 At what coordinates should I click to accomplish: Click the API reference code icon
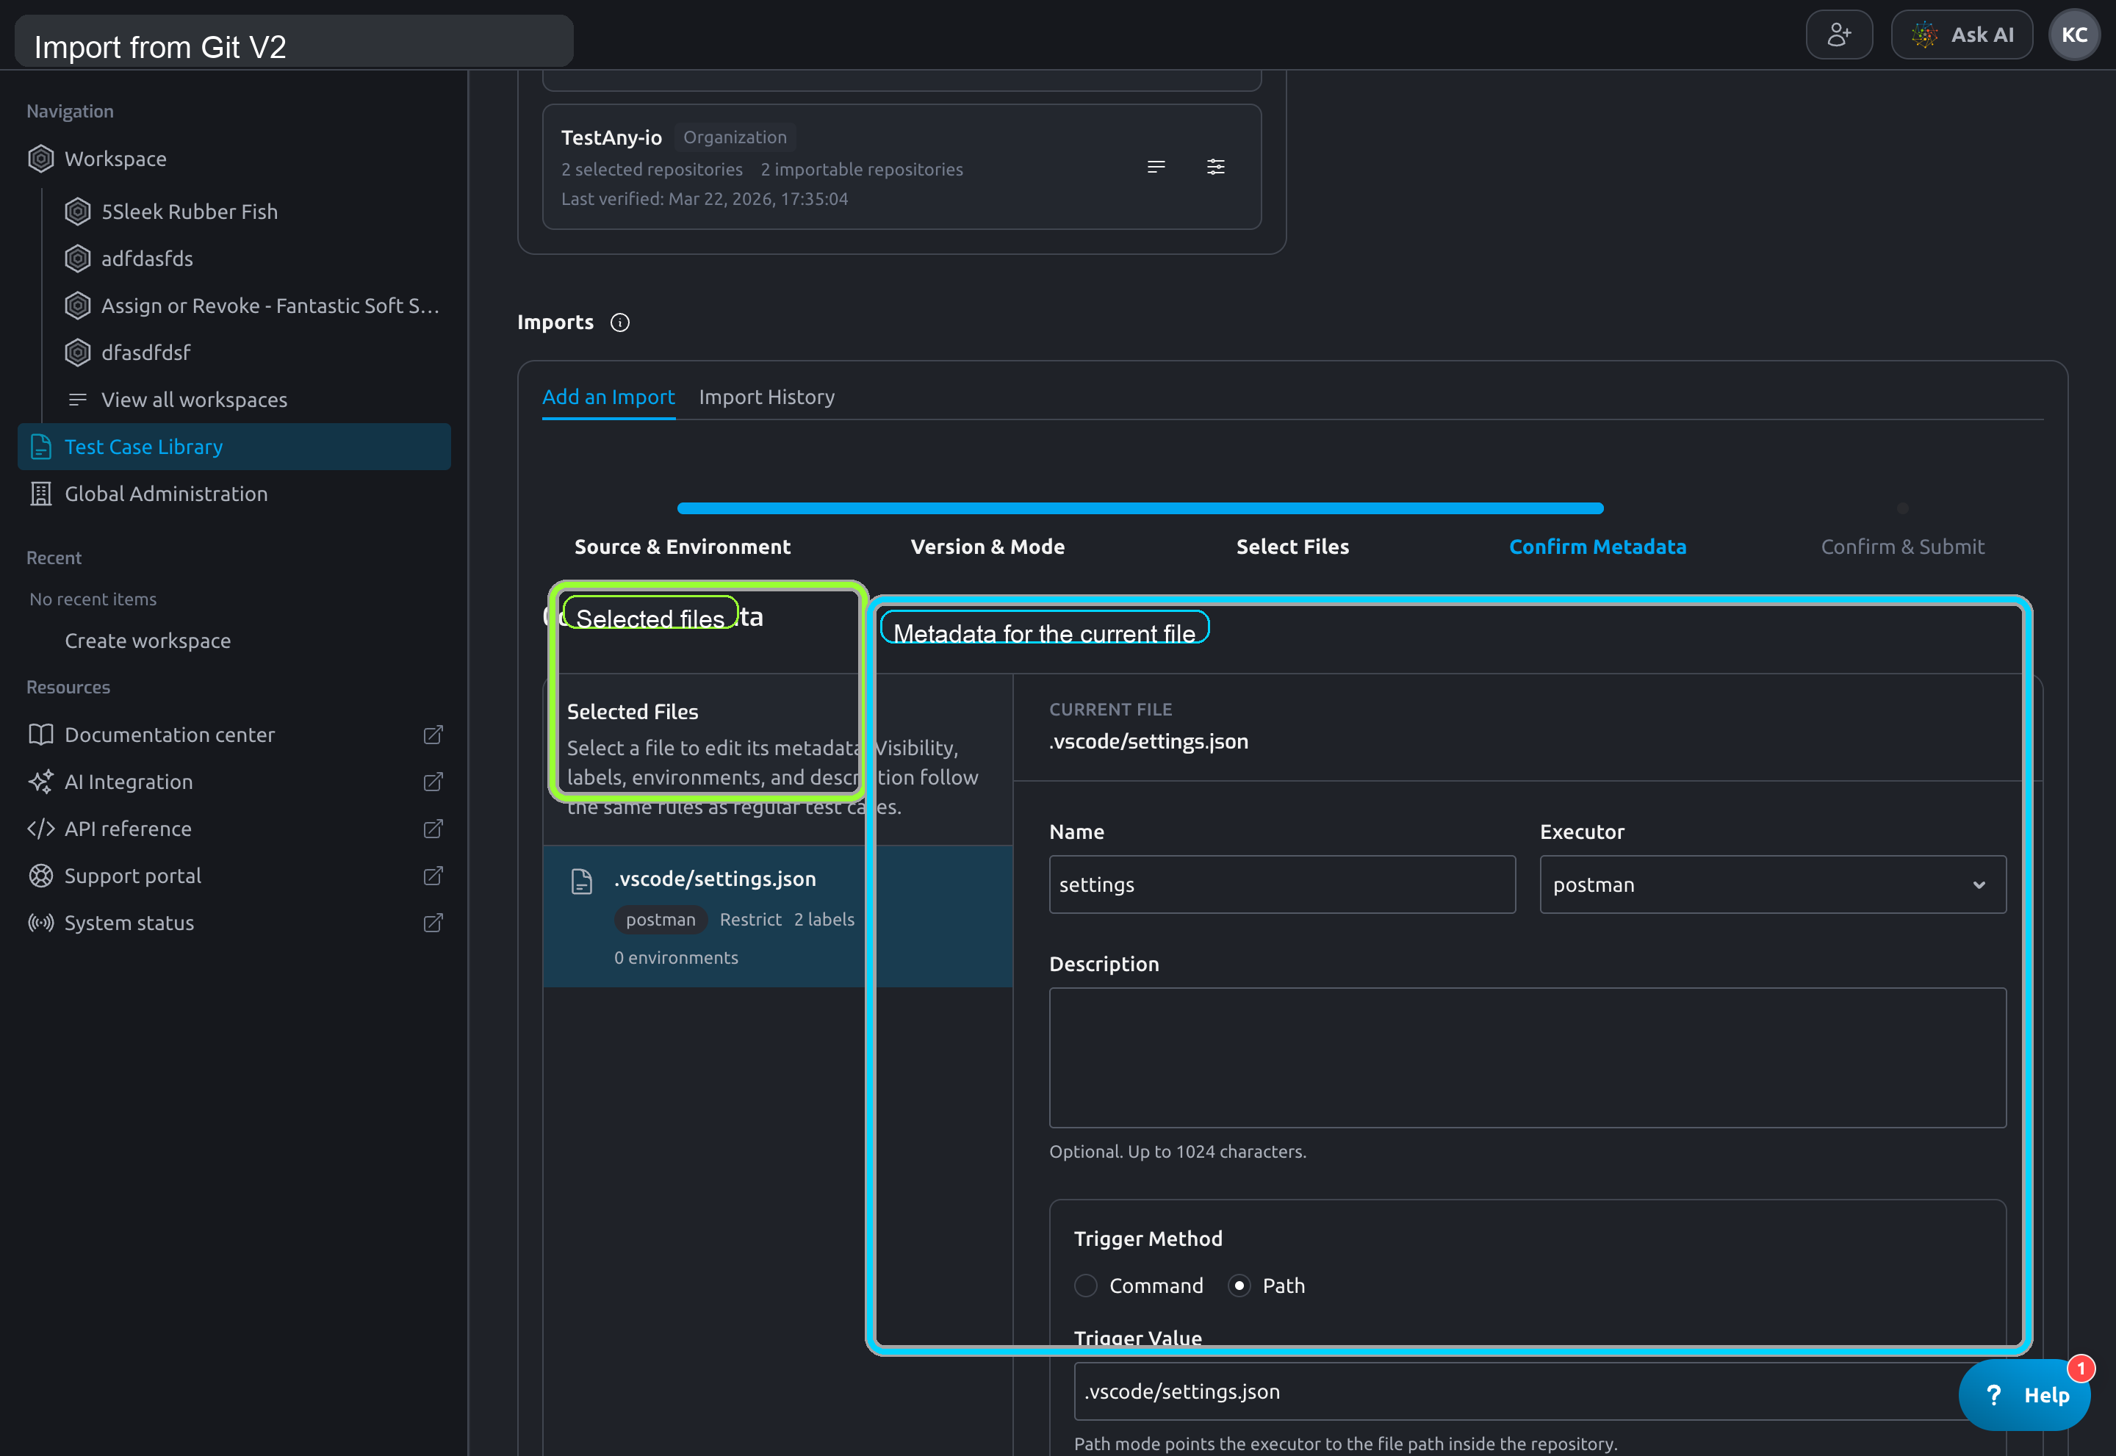point(41,829)
